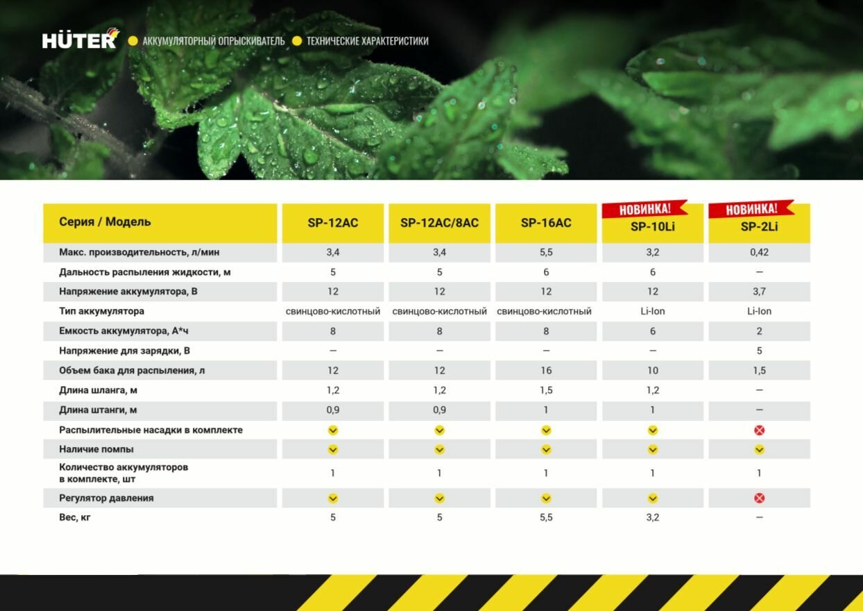Click battery capacity 6 for SP-10Li
The height and width of the screenshot is (611, 863).
click(653, 331)
